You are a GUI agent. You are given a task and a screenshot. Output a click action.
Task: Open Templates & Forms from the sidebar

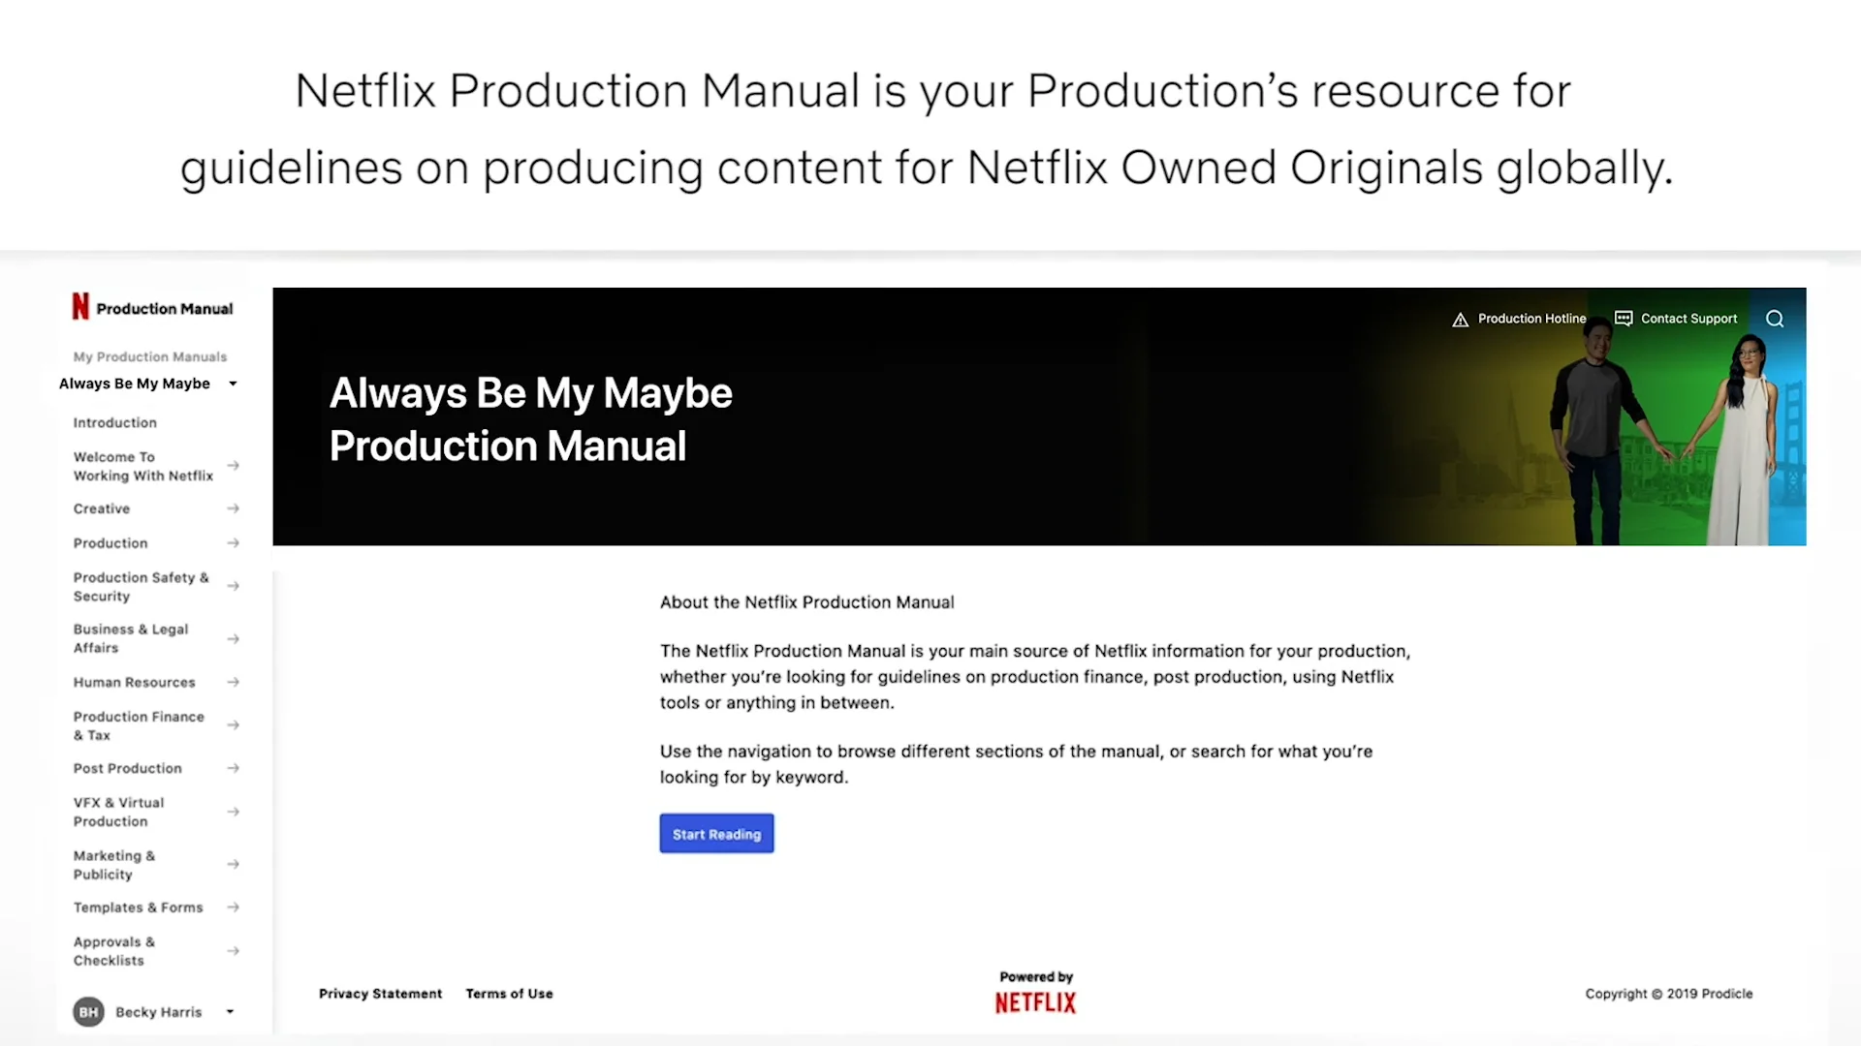138,908
